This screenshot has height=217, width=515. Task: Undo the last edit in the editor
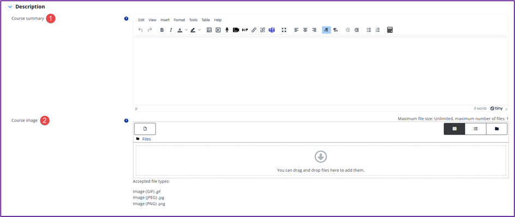click(141, 30)
